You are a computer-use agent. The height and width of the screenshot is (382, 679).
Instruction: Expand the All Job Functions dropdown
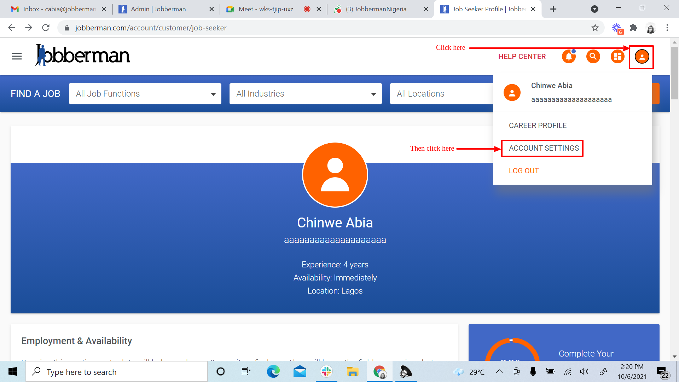[145, 94]
